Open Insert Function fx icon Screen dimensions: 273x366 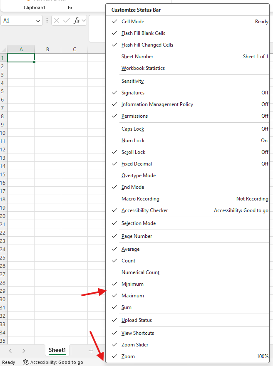point(77,20)
